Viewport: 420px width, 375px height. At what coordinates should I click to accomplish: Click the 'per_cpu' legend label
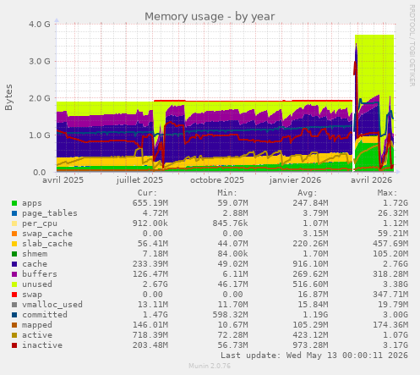(x=40, y=223)
